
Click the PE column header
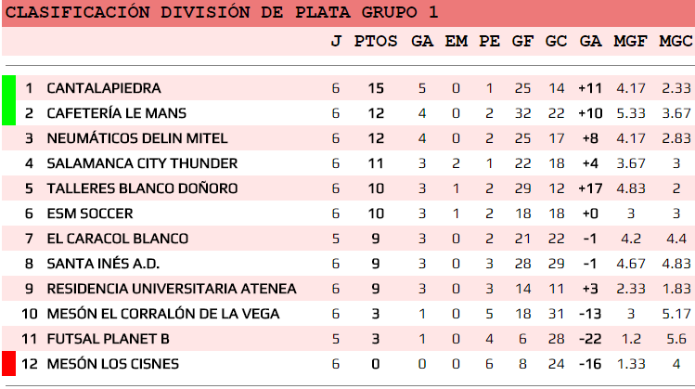click(489, 41)
